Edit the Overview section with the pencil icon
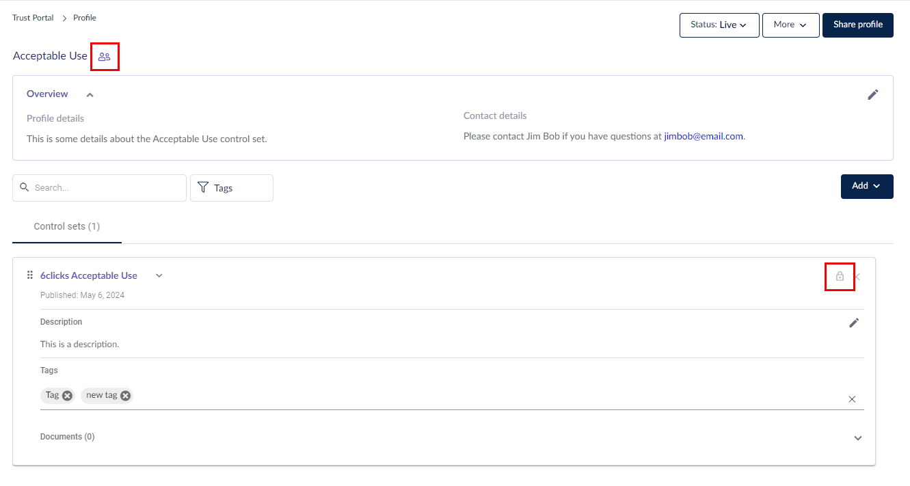This screenshot has width=910, height=486. [873, 95]
